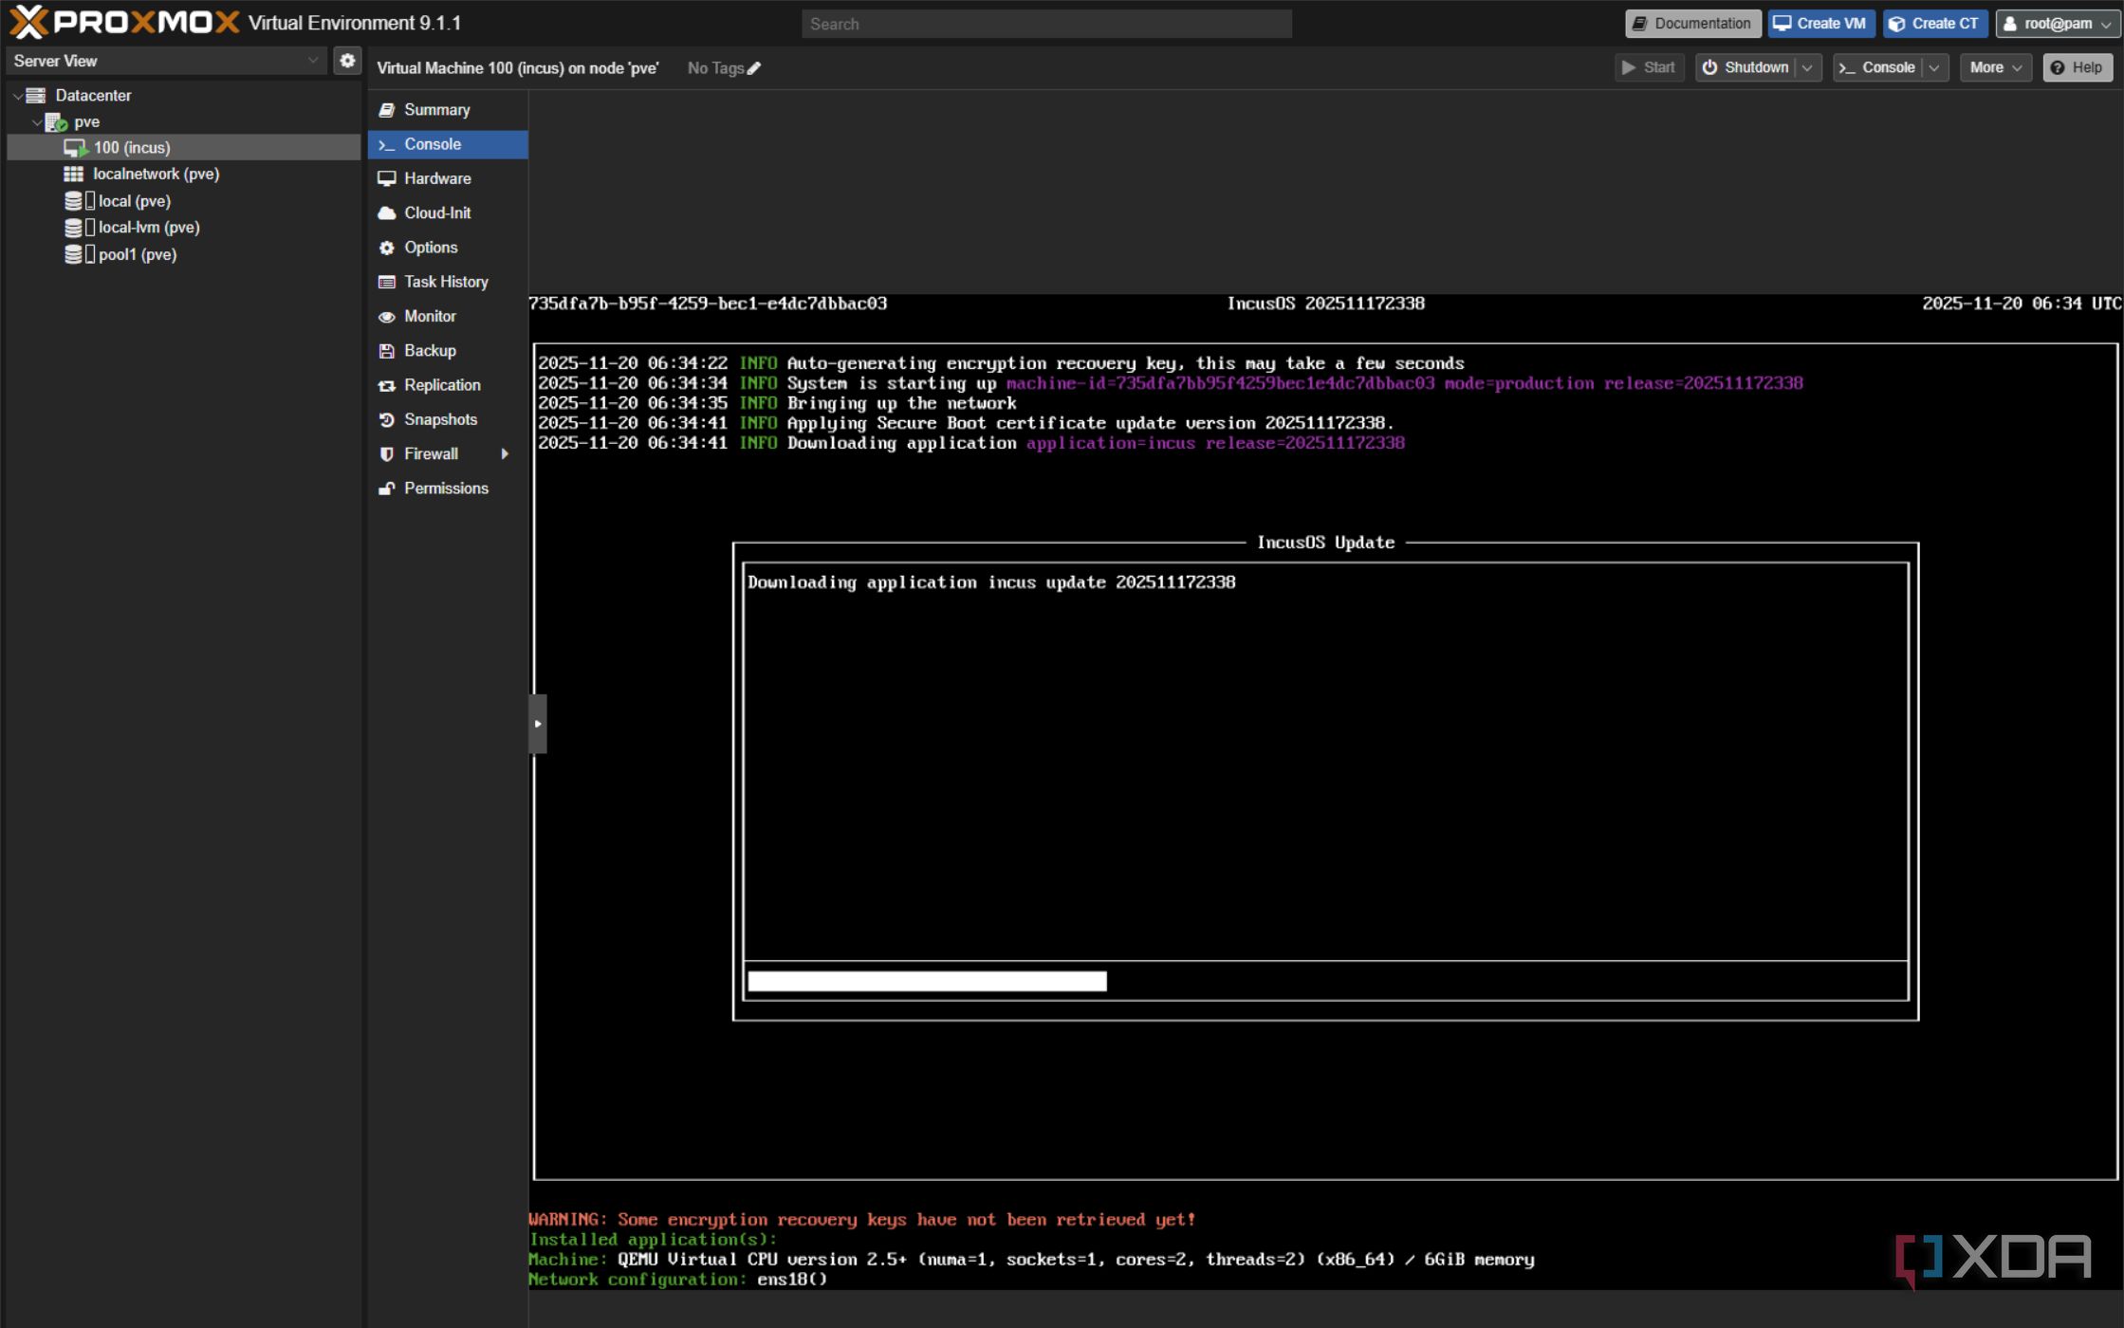
Task: Click the Firewall shield icon
Action: click(x=386, y=454)
